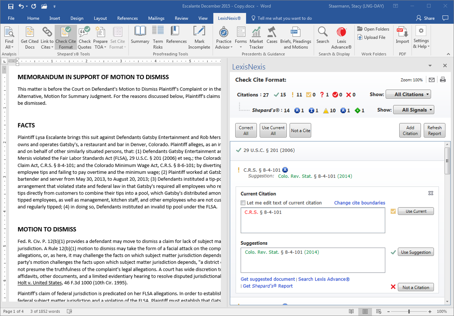This screenshot has height=316, width=454.
Task: Click the Not a Cite button
Action: click(300, 130)
